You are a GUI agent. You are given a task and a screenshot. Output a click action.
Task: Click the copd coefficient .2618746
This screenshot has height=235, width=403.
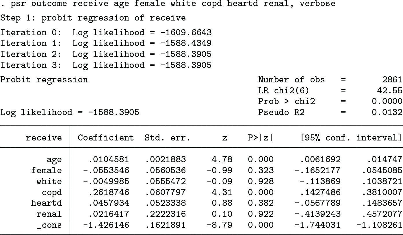108,193
